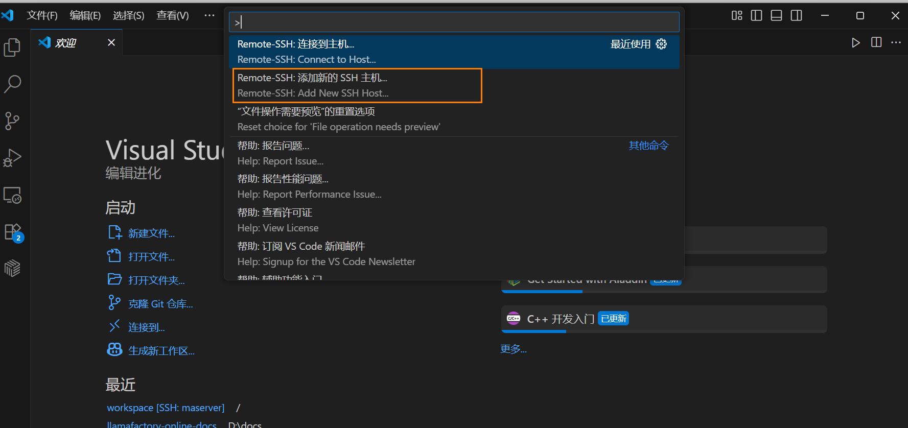Toggle the bottom panel visibility
Image resolution: width=908 pixels, height=428 pixels.
coord(776,15)
